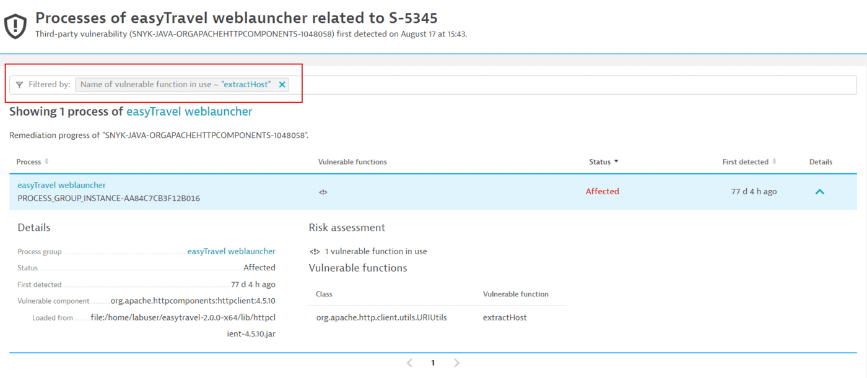The width and height of the screenshot is (867, 378).
Task: Click the sort icon beside First detected
Action: coord(773,161)
